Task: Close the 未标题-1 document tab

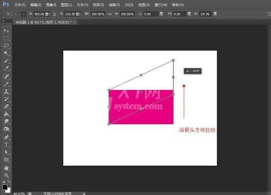Action: click(75, 22)
